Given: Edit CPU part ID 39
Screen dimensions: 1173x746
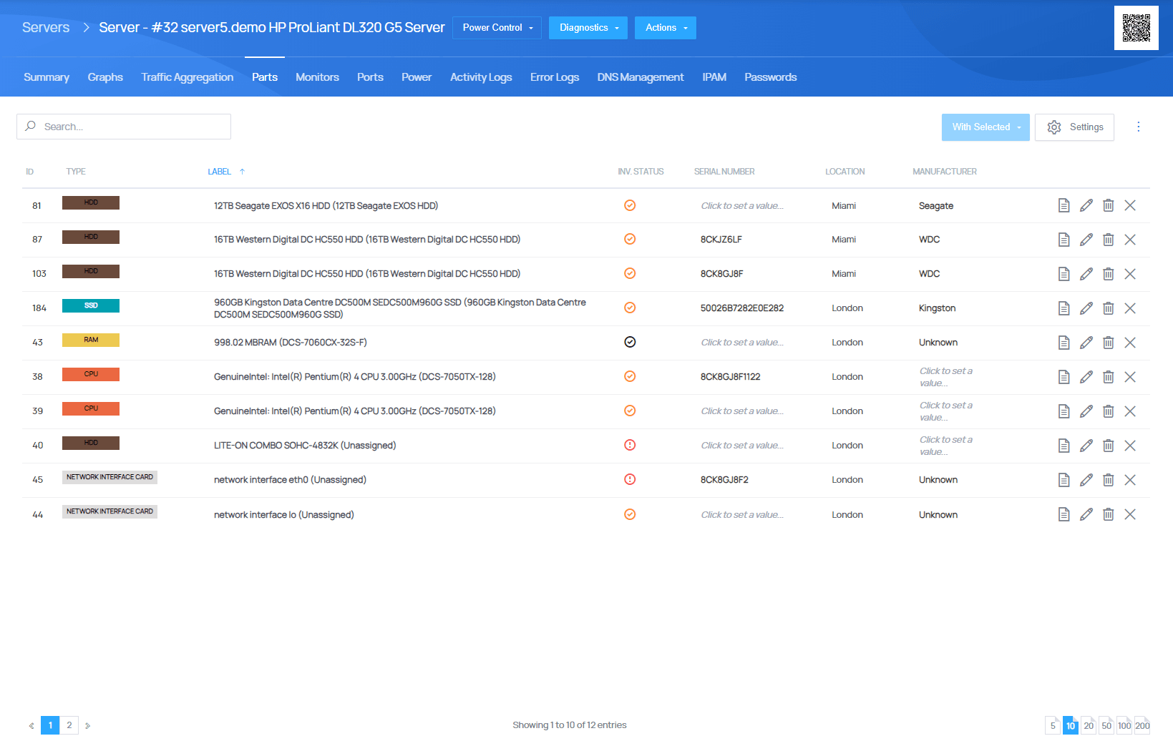Looking at the screenshot, I should click(x=1086, y=411).
